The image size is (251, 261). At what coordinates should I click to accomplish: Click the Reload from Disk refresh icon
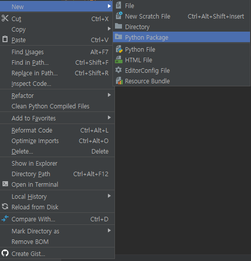pyautogui.click(x=5, y=206)
